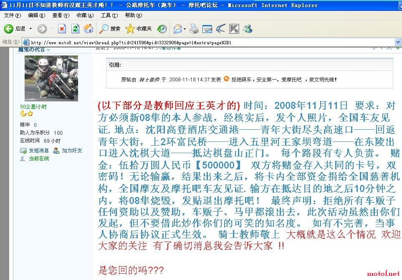Open the Mail envelope icon
The image size is (402, 280).
178,29
